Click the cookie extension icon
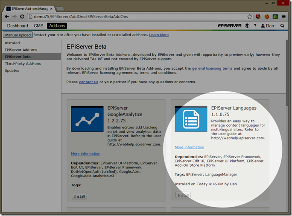 [x=267, y=17]
